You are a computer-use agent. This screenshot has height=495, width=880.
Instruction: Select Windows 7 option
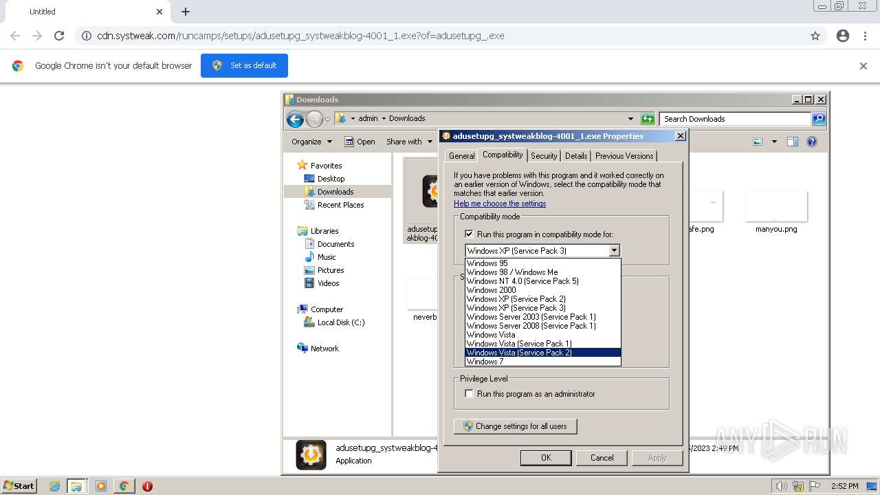(542, 362)
